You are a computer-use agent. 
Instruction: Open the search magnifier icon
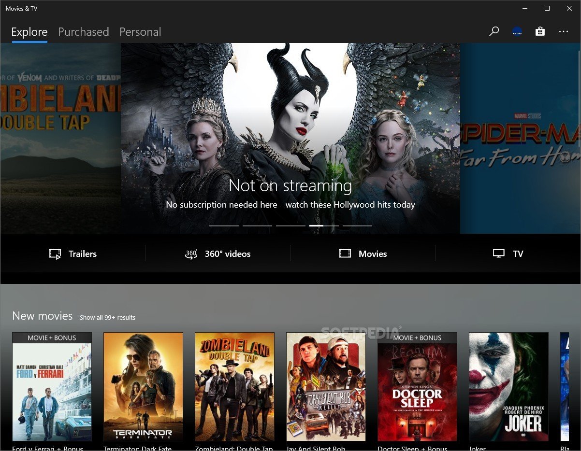click(x=494, y=32)
